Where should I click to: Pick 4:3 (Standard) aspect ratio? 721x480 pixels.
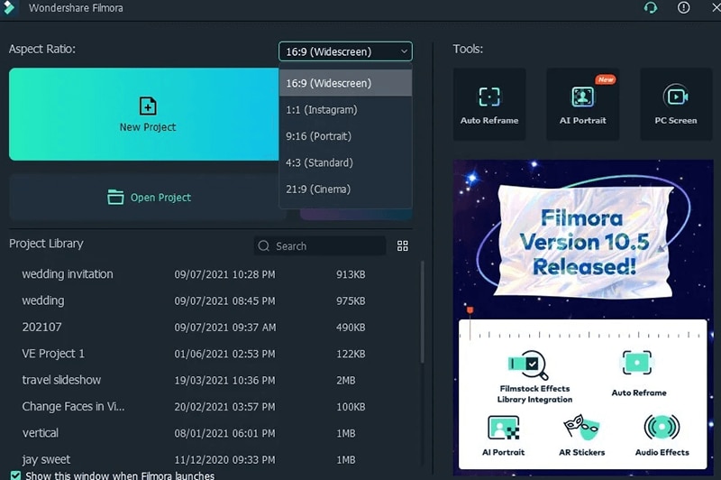pos(345,163)
